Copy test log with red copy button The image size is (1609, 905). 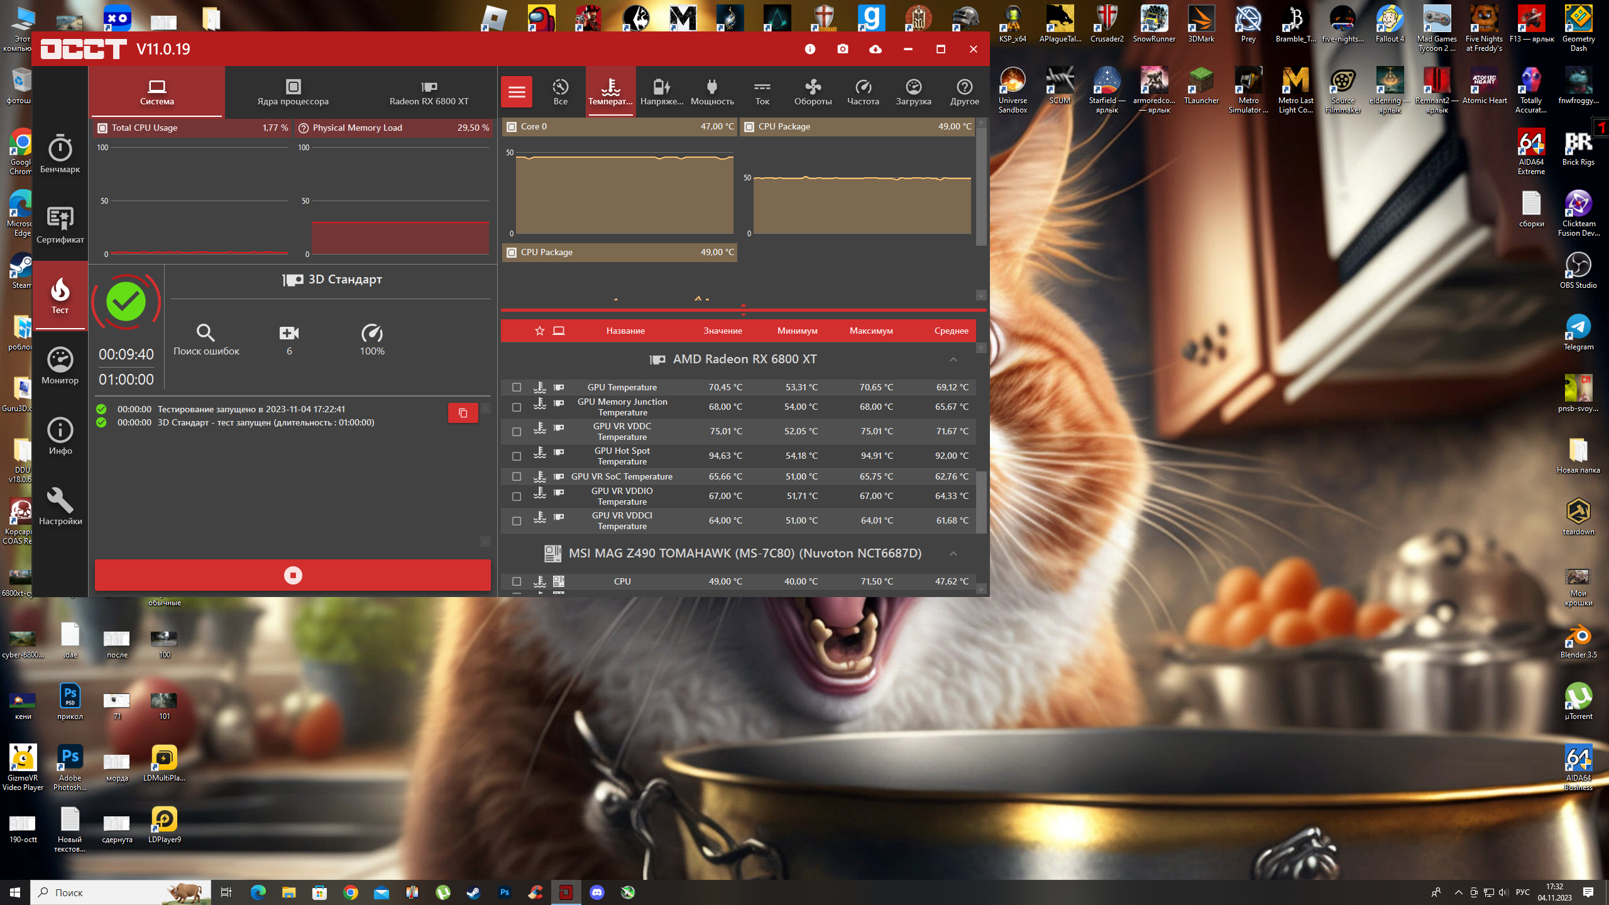click(x=463, y=413)
